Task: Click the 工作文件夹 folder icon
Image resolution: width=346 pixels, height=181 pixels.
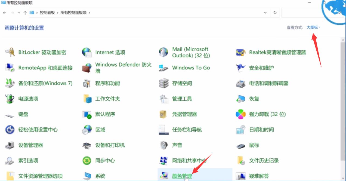Action: (x=87, y=99)
